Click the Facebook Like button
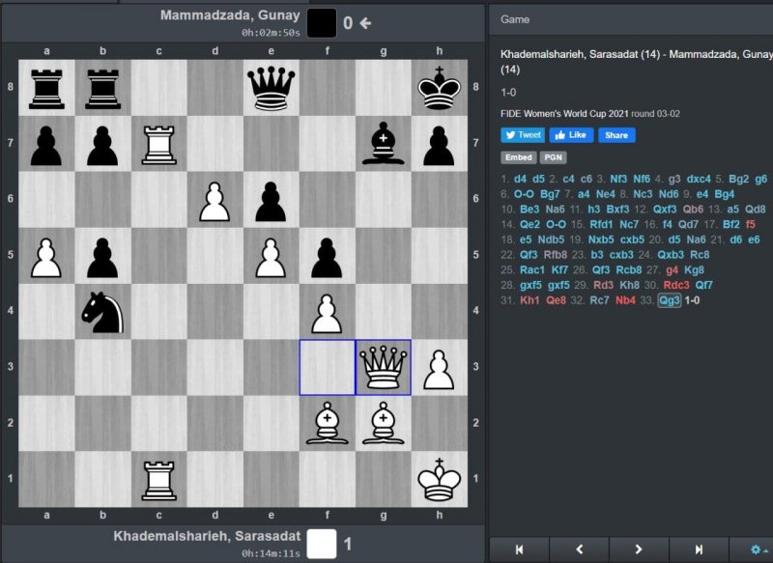Viewport: 773px width, 563px height. coord(571,135)
